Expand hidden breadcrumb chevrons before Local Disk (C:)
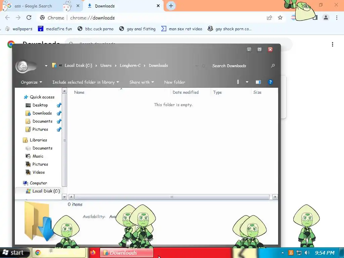The image size is (344, 258). [60, 66]
